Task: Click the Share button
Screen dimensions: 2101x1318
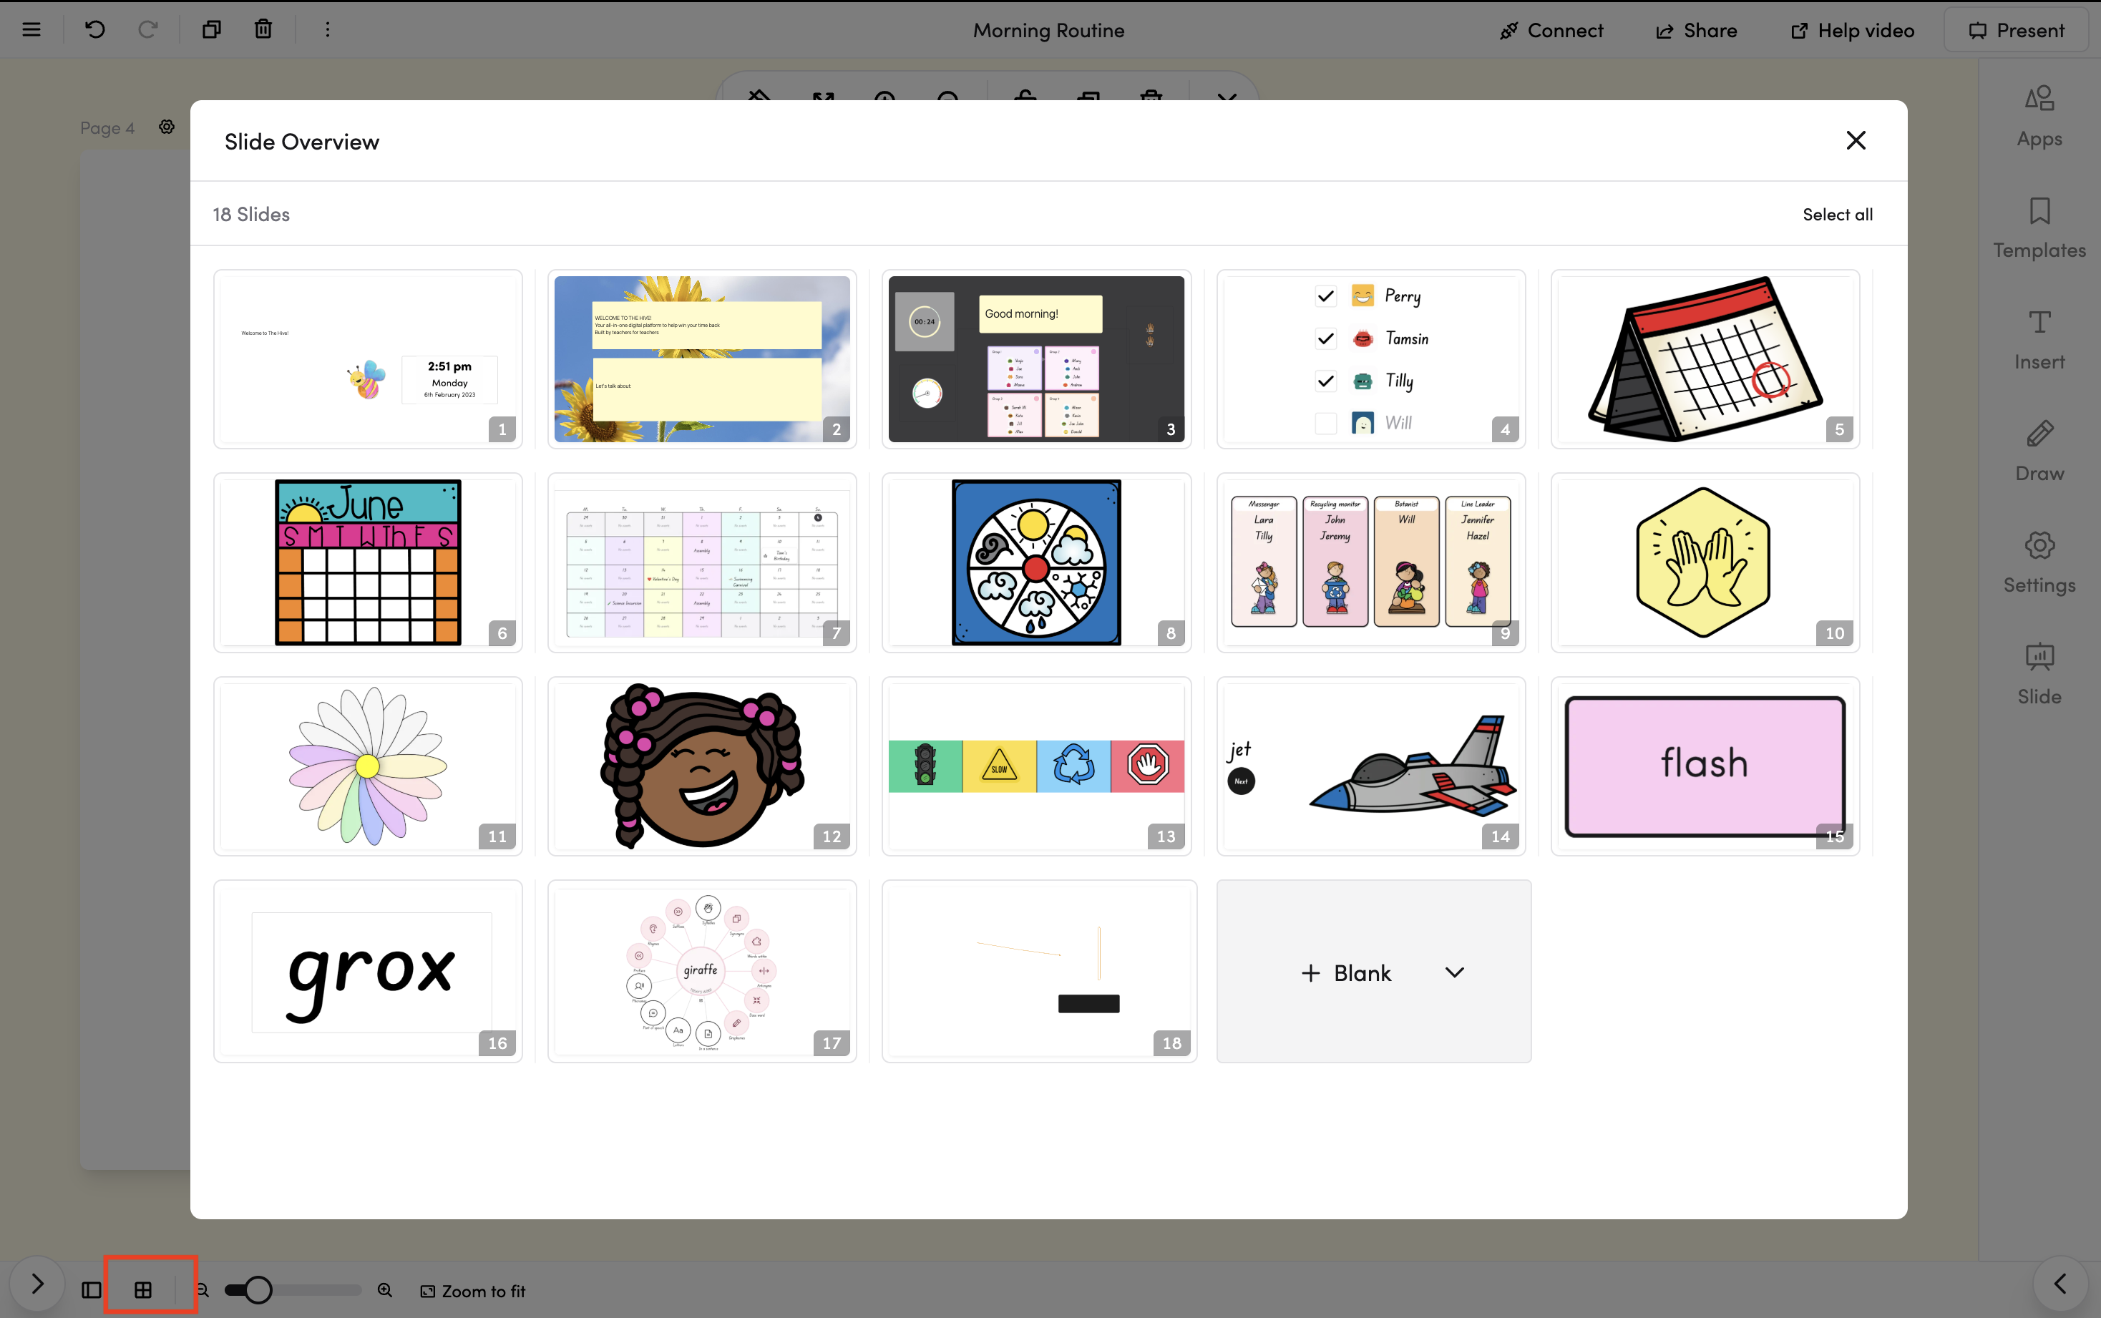Action: 1697,31
